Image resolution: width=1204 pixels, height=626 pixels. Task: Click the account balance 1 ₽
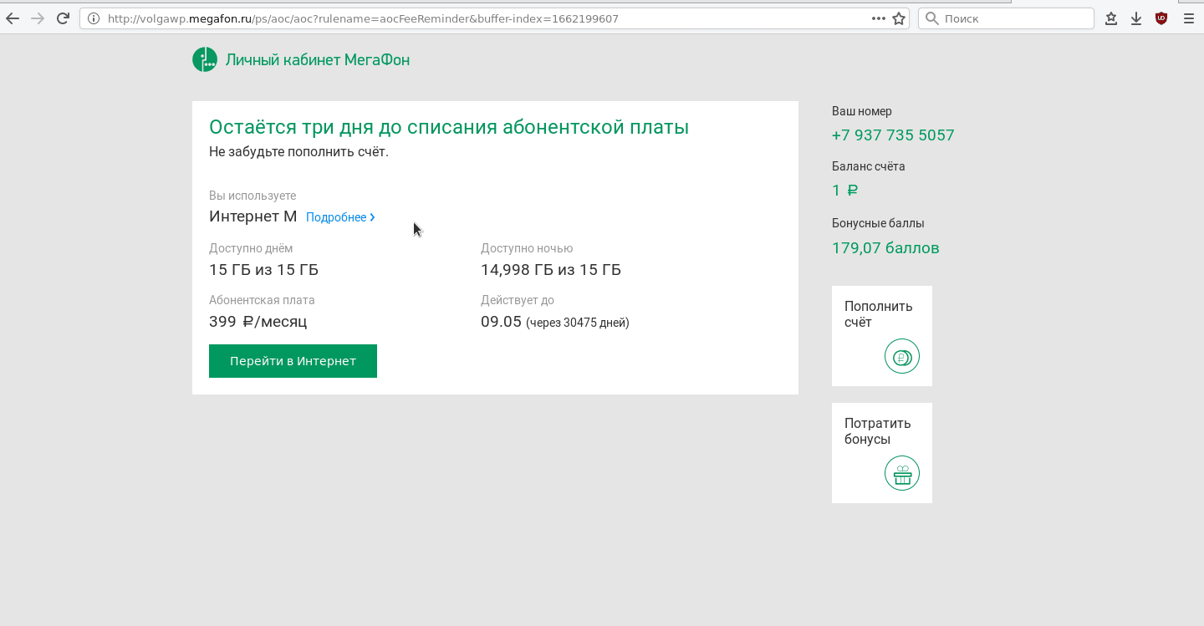845,191
